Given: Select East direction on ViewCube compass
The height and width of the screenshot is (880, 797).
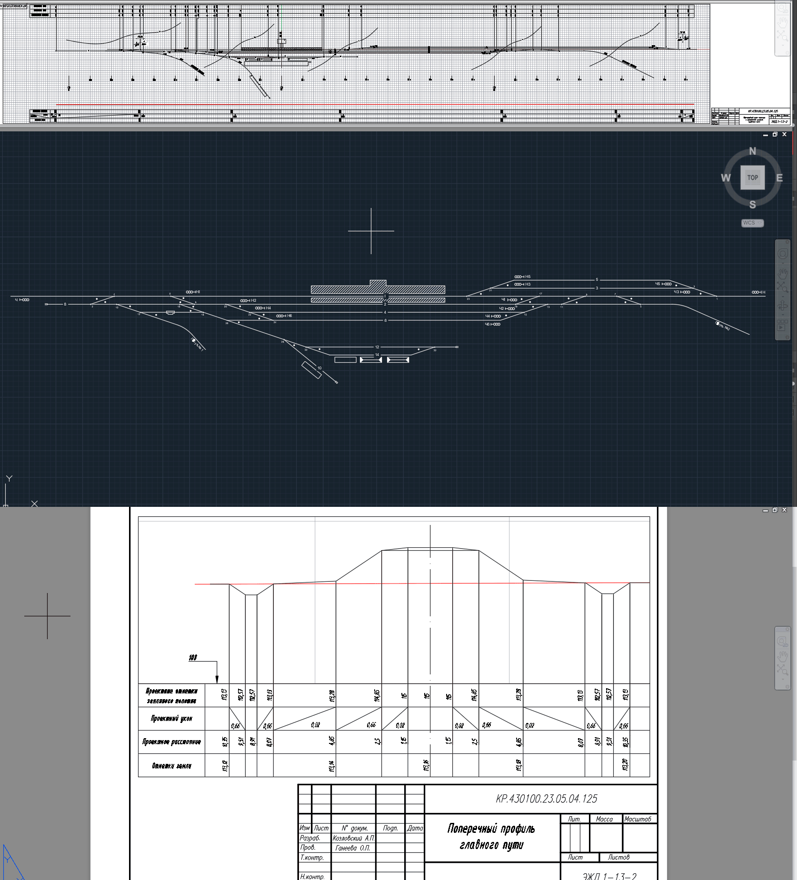Looking at the screenshot, I should tap(779, 178).
